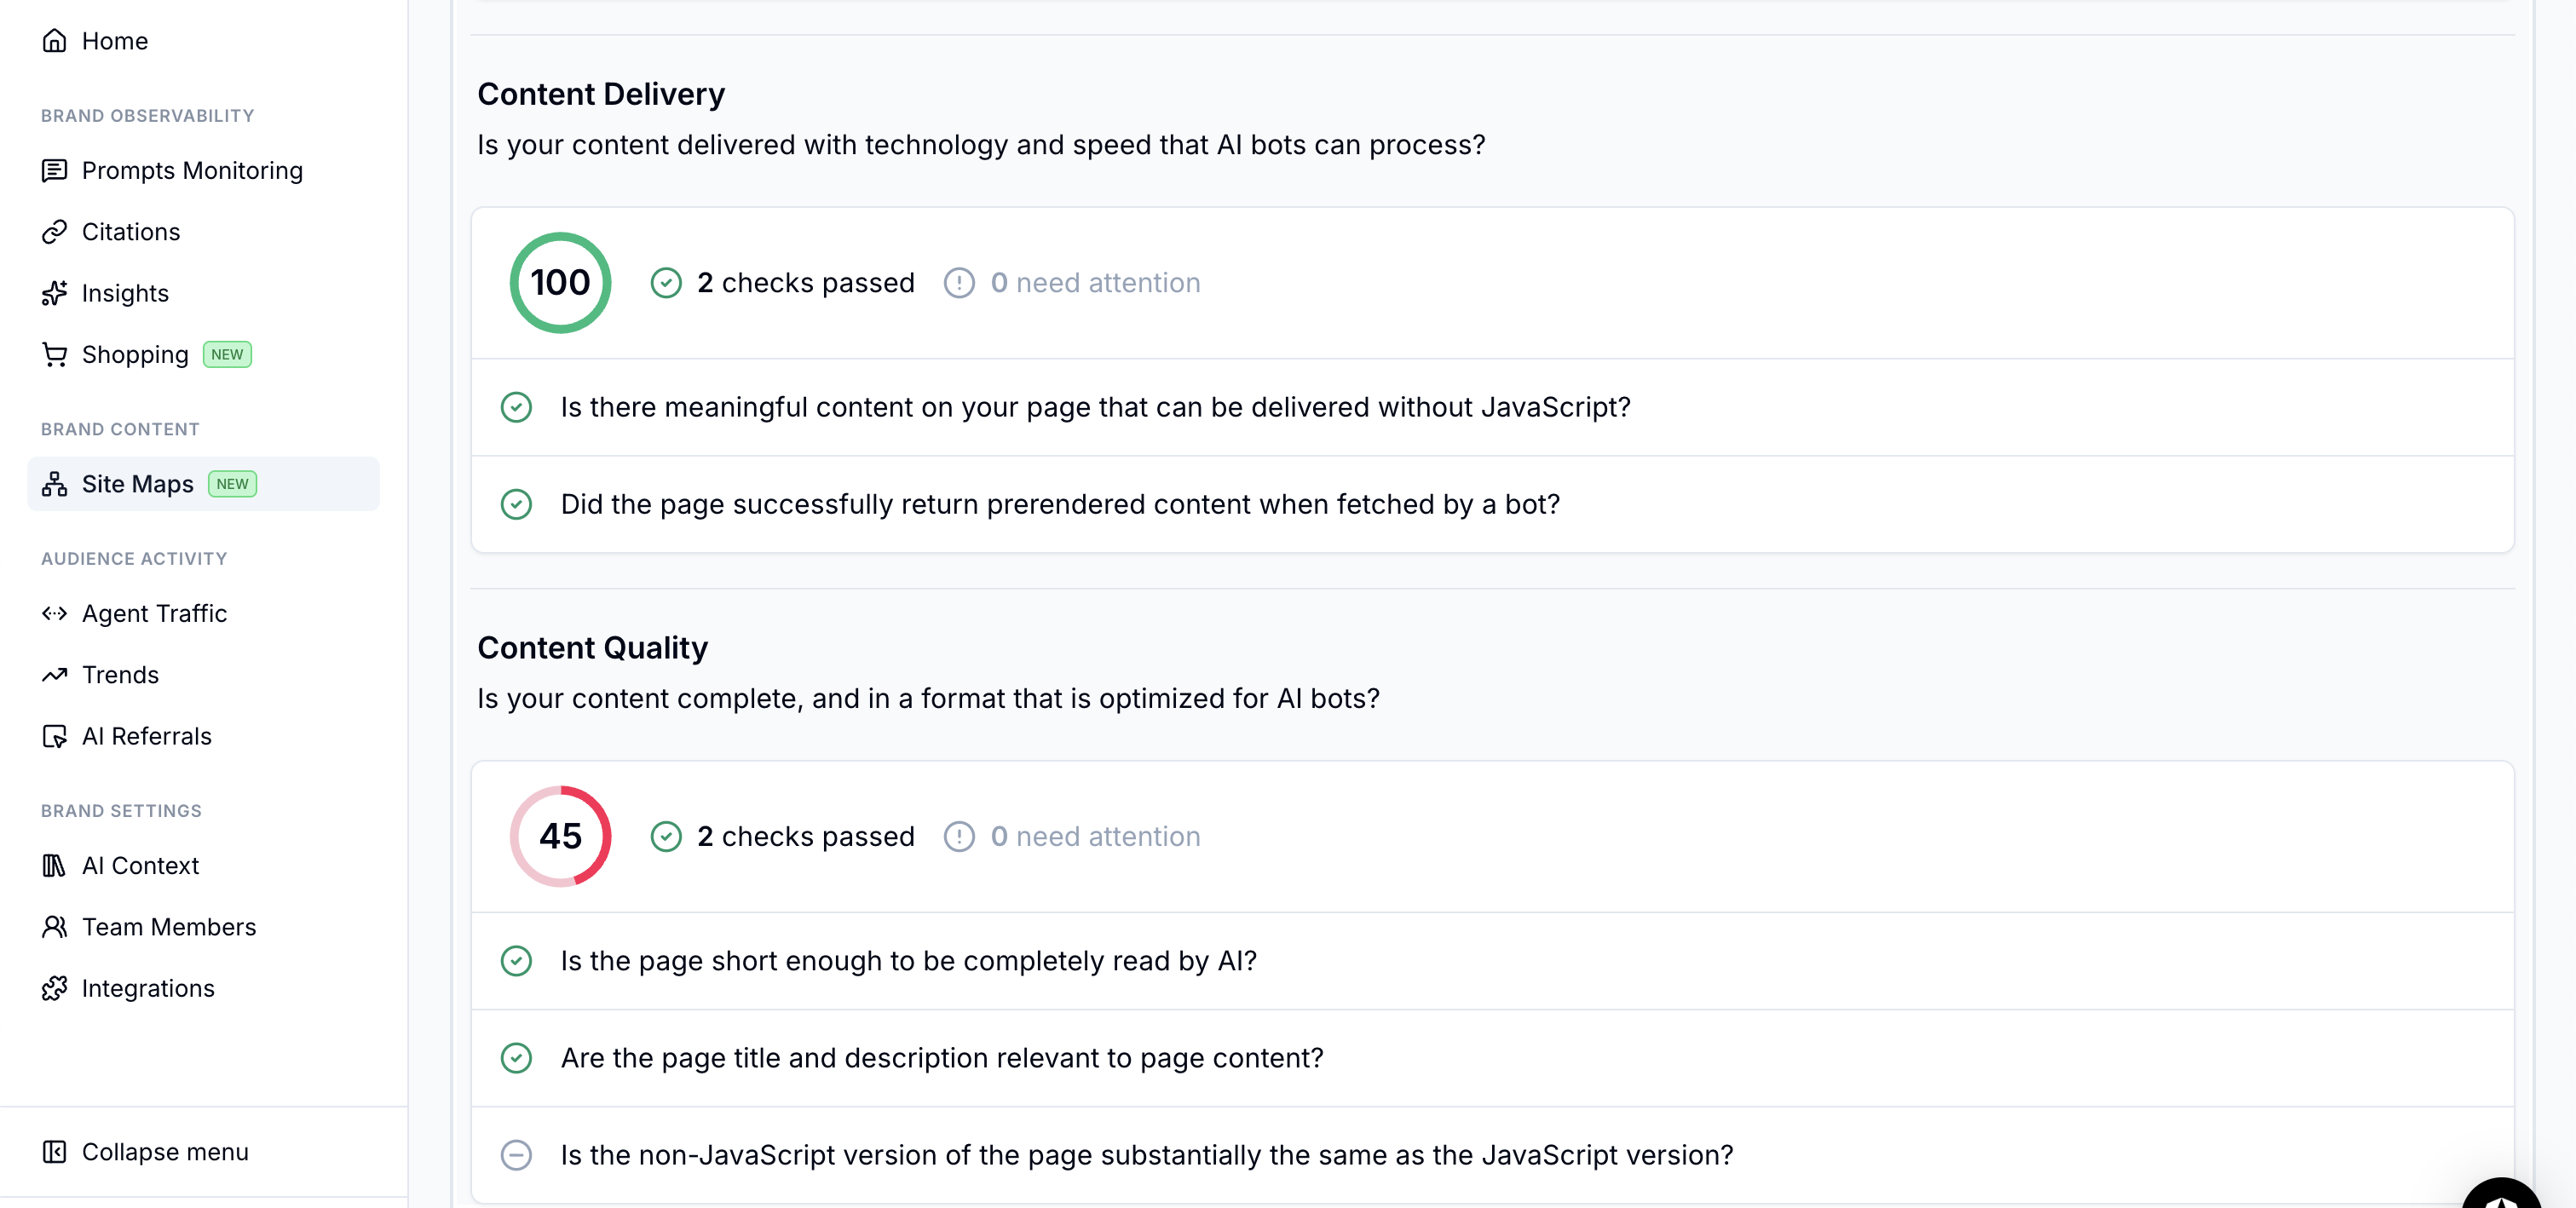
Task: Click the Content Delivery checks passed checkmark
Action: (x=666, y=283)
